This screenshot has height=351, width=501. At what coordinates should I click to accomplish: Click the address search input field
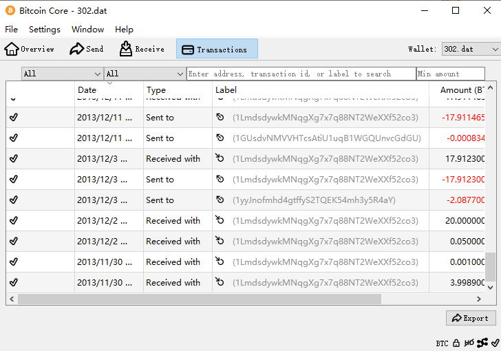pyautogui.click(x=301, y=74)
